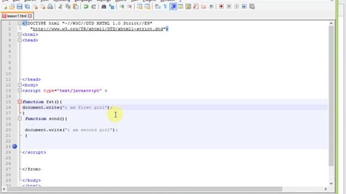Collapse the html tag fold marker

coord(19,34)
